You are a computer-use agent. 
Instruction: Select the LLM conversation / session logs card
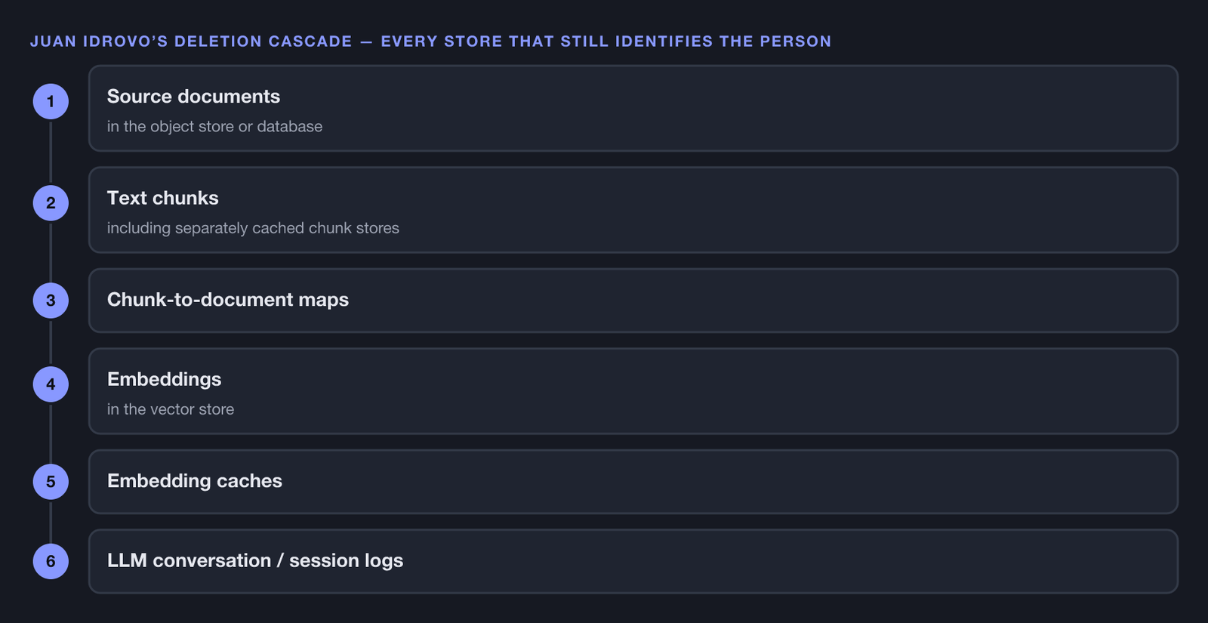point(633,561)
